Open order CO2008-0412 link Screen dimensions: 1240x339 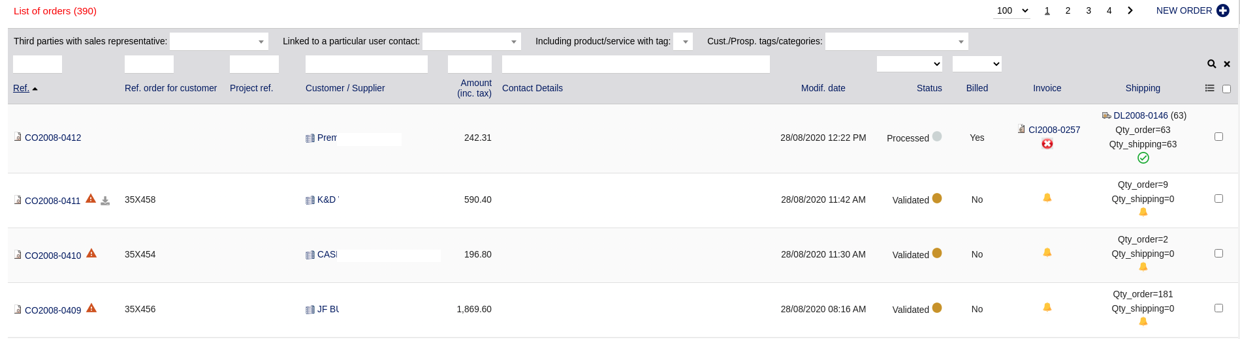coord(53,138)
